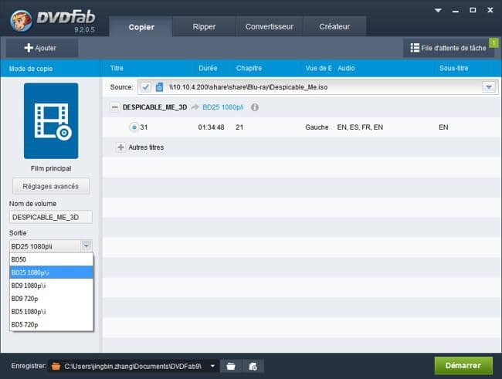
Task: Select the radio button for title 31
Action: [x=134, y=127]
